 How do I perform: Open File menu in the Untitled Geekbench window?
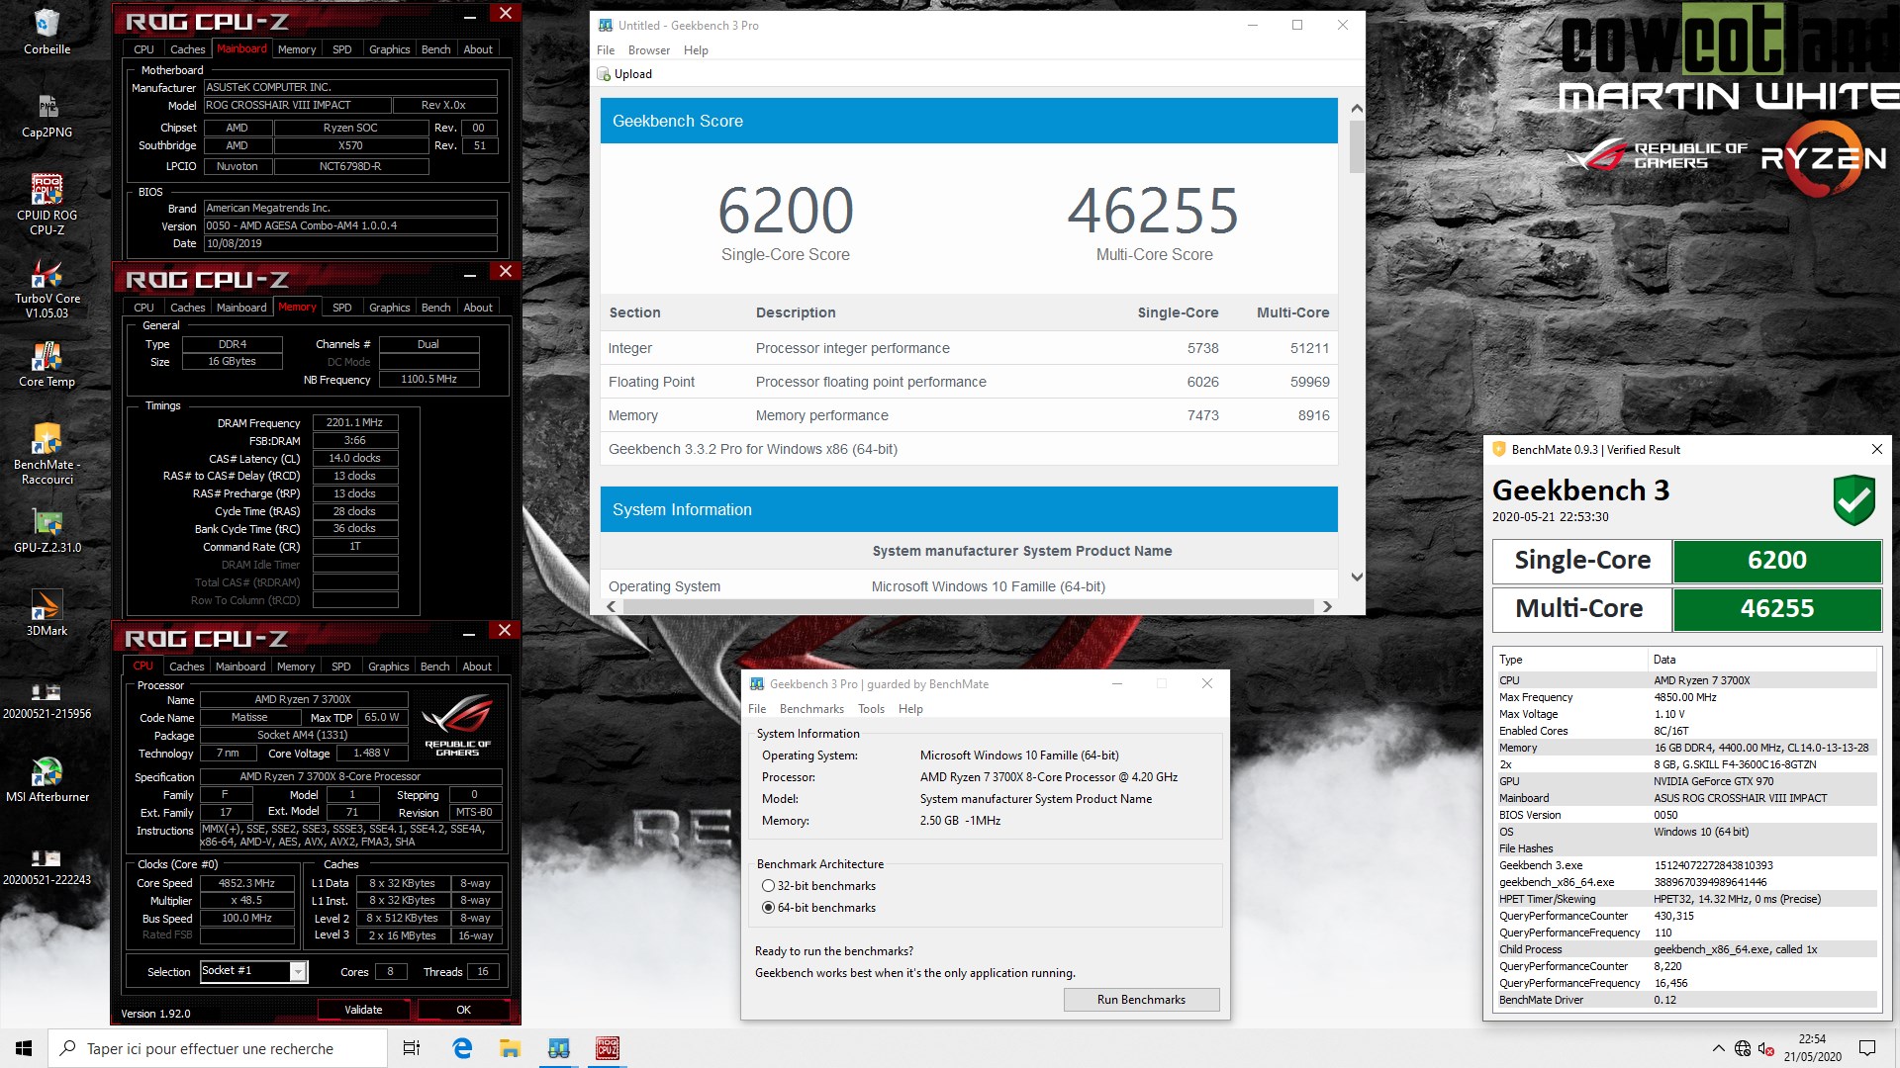[606, 50]
